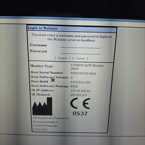
Task: Click the manufacturer factory symbol
Action: pyautogui.click(x=42, y=106)
